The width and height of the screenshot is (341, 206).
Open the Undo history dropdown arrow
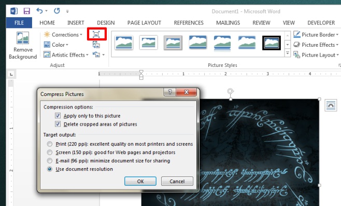pyautogui.click(x=46, y=11)
